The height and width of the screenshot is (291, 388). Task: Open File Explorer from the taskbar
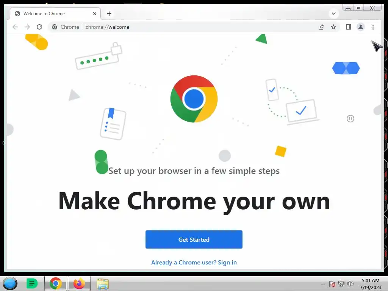(103, 284)
